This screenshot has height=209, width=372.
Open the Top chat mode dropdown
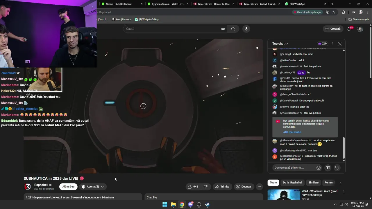280,44
